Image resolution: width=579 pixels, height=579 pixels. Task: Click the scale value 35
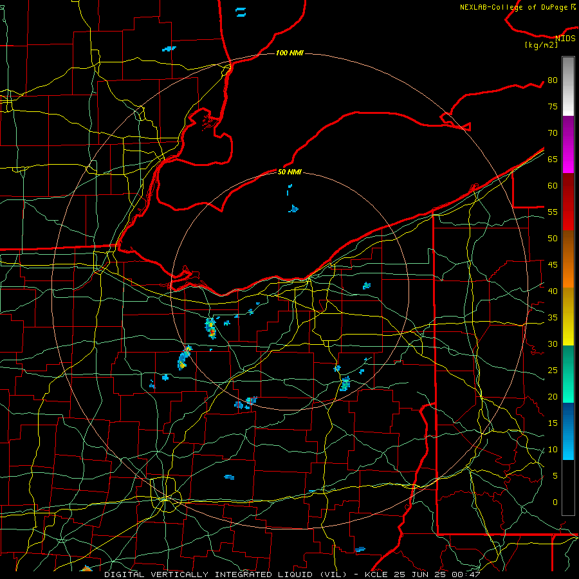(x=553, y=318)
